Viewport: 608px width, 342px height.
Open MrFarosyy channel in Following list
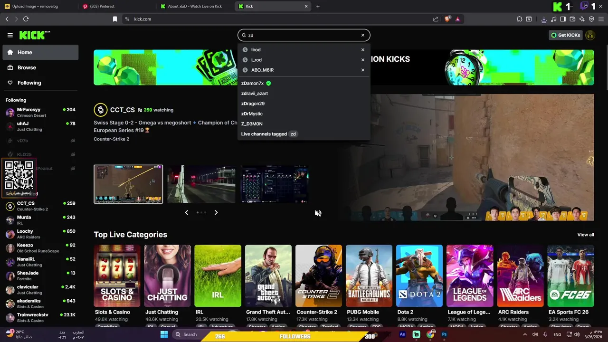tap(40, 113)
